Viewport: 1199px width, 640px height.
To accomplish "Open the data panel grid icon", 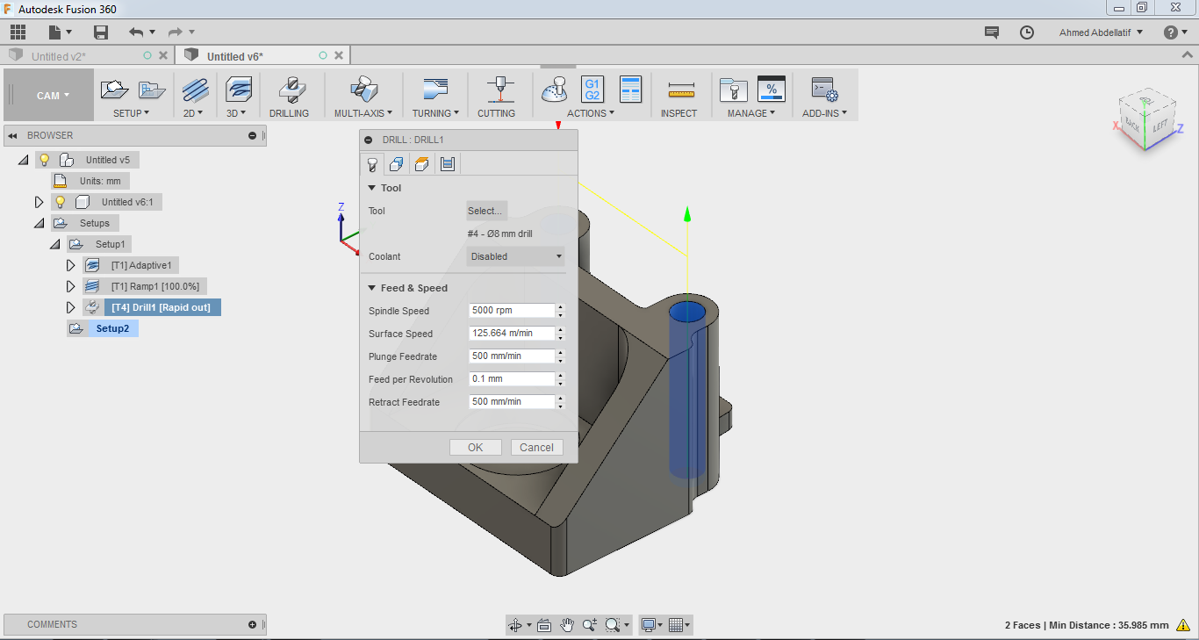I will [18, 32].
